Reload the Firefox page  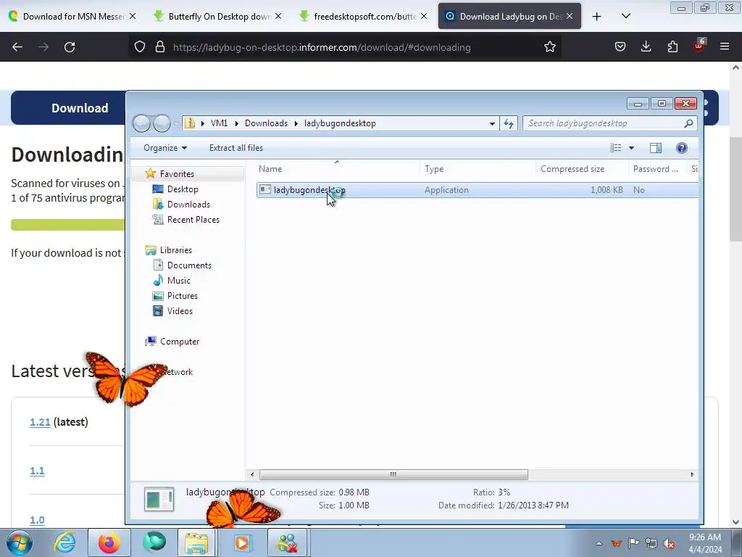pyautogui.click(x=70, y=47)
